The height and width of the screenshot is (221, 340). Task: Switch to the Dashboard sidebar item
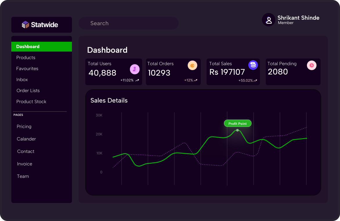28,46
